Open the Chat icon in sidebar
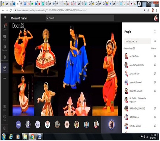 (5, 37)
